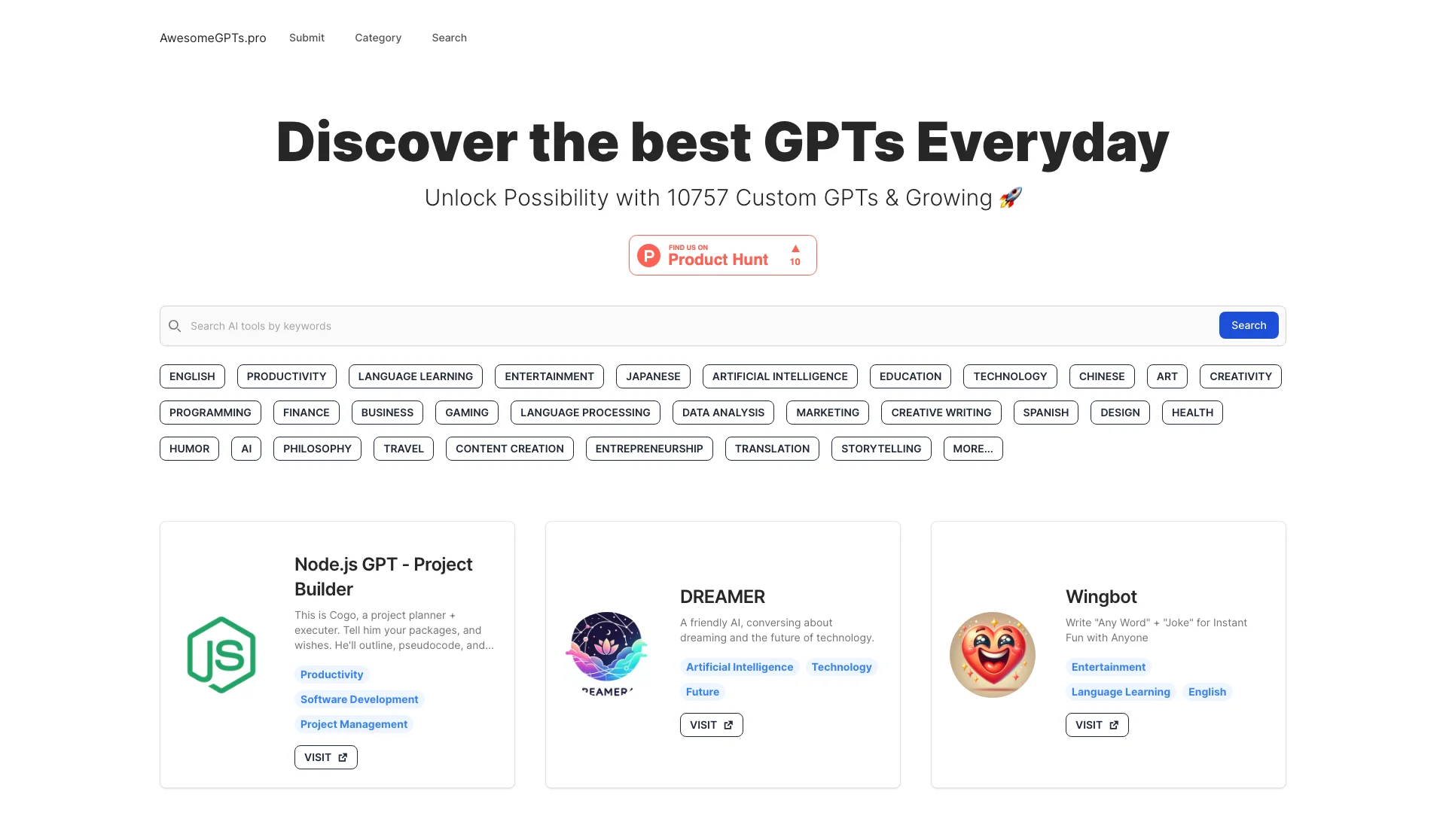The height and width of the screenshot is (813, 1446).
Task: Click the Artificial Intelligence tag link under DREAMER
Action: pos(740,666)
